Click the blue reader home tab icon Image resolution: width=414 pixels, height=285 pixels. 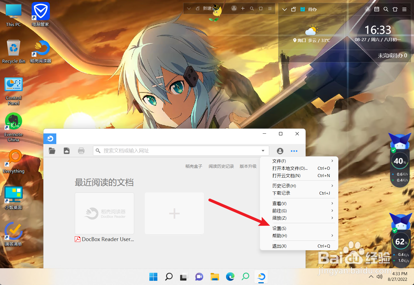pyautogui.click(x=50, y=139)
